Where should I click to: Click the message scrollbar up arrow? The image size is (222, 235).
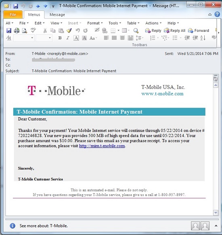click(216, 85)
